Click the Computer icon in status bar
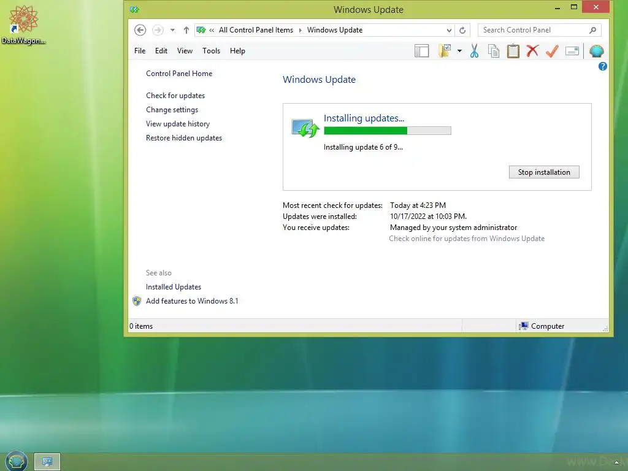 (x=524, y=326)
